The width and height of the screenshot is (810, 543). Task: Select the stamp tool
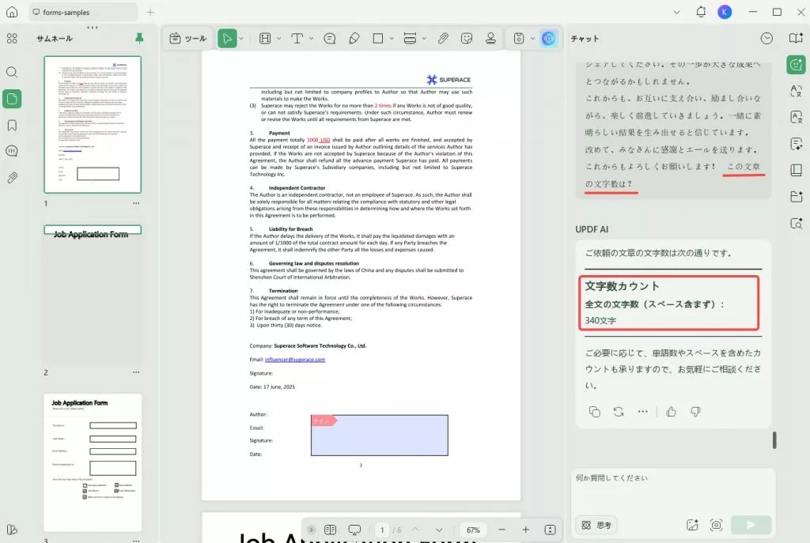point(490,38)
